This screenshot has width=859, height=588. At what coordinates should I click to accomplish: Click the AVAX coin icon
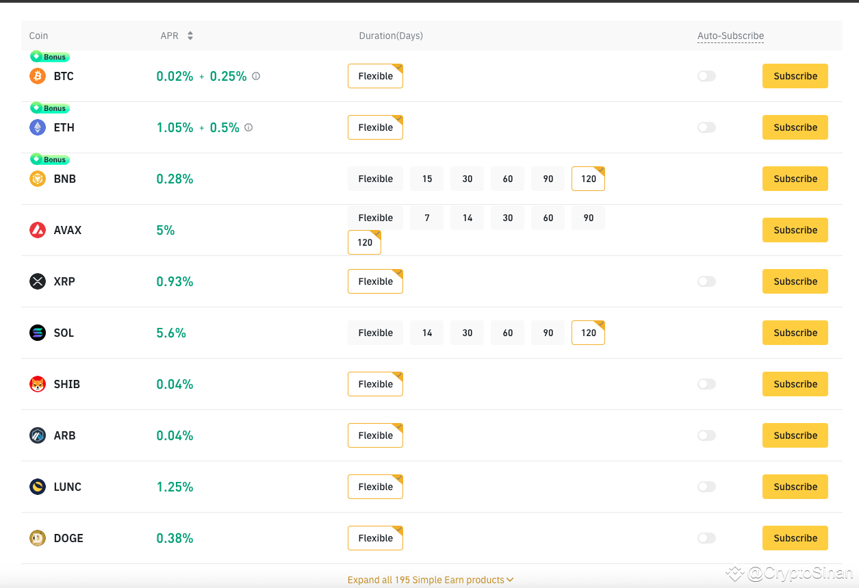pyautogui.click(x=37, y=230)
